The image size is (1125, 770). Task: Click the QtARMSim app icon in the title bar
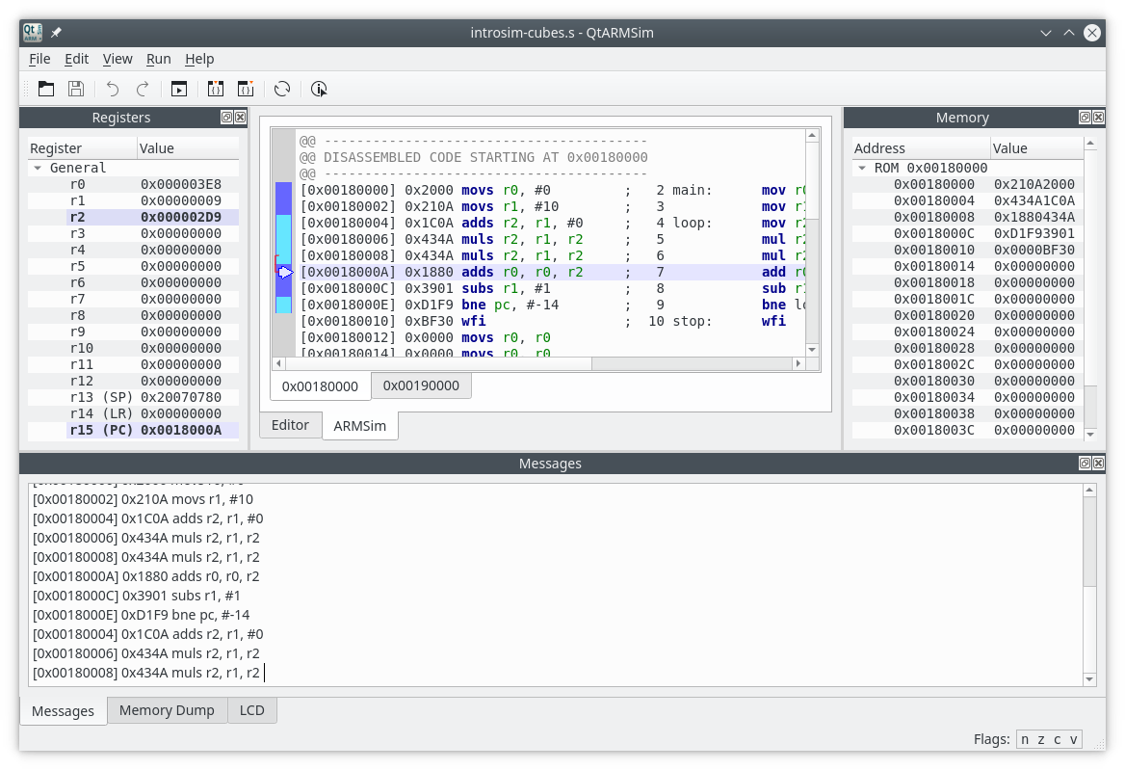[x=33, y=33]
